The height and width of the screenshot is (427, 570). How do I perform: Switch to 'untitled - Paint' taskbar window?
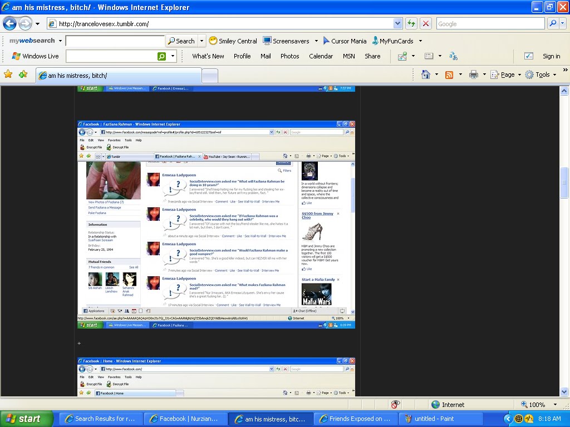click(441, 419)
